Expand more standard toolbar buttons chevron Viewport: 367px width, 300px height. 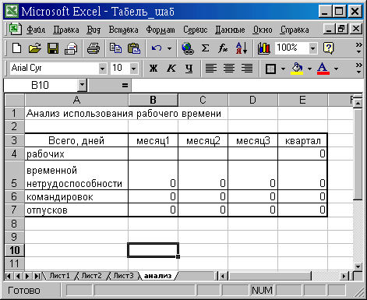tap(358, 48)
